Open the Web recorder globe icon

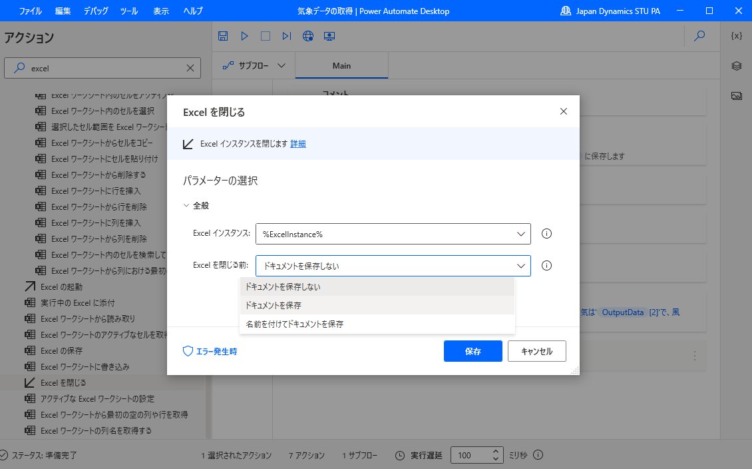tap(308, 36)
